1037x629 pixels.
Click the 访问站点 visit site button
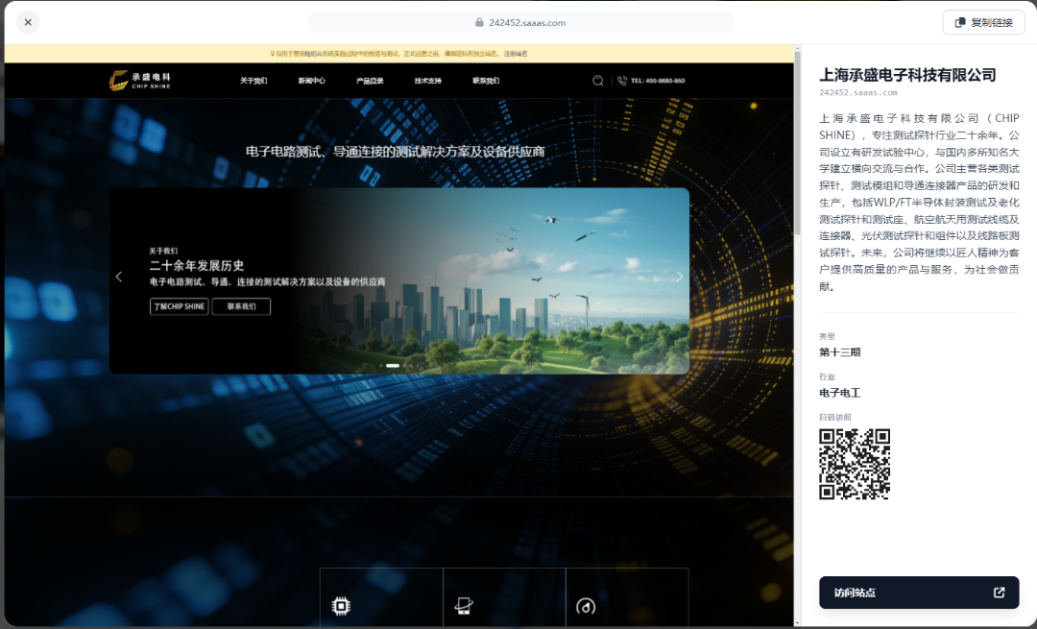pyautogui.click(x=918, y=593)
